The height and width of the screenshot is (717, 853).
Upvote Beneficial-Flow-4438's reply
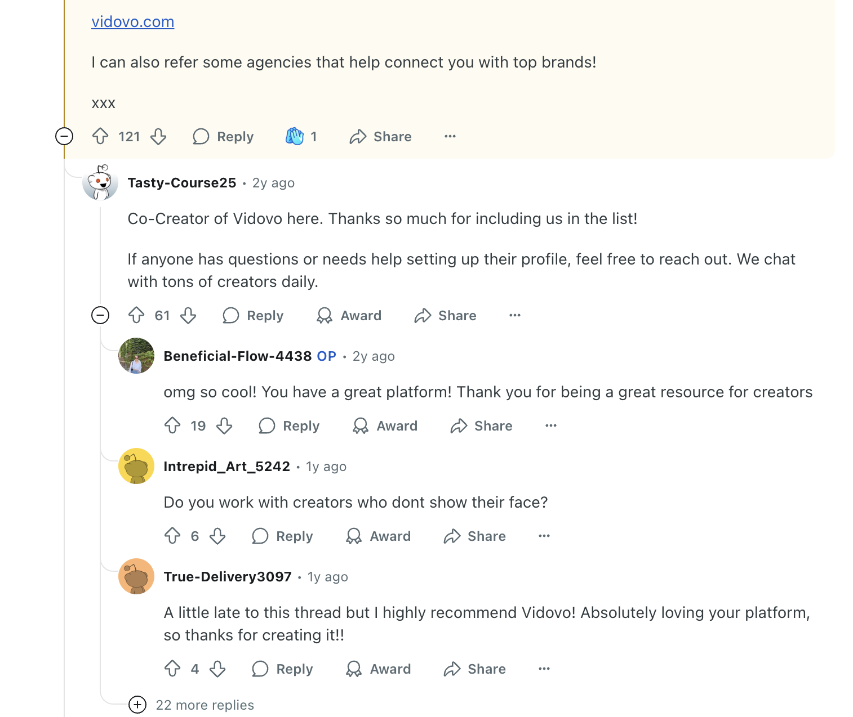point(172,426)
